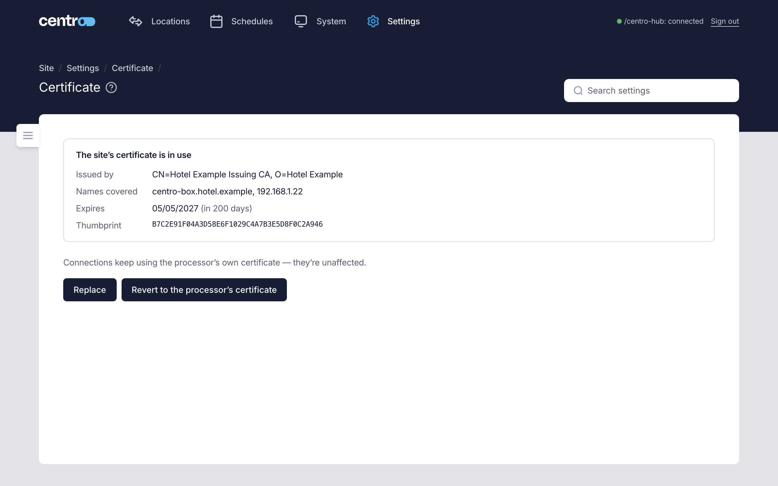Screen dimensions: 778x486
Task: Go to Settings in breadcrumb
Action: click(x=83, y=68)
